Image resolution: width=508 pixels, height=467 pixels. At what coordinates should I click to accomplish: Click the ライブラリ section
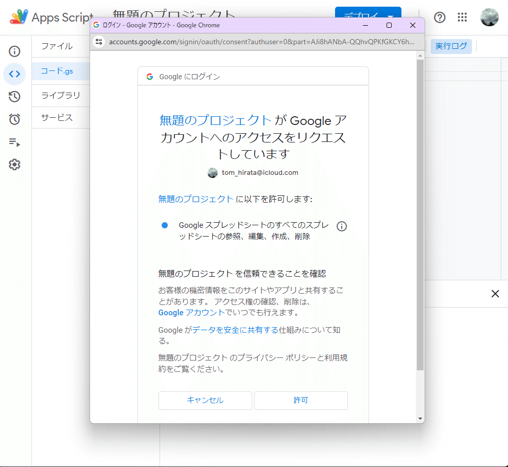click(61, 95)
